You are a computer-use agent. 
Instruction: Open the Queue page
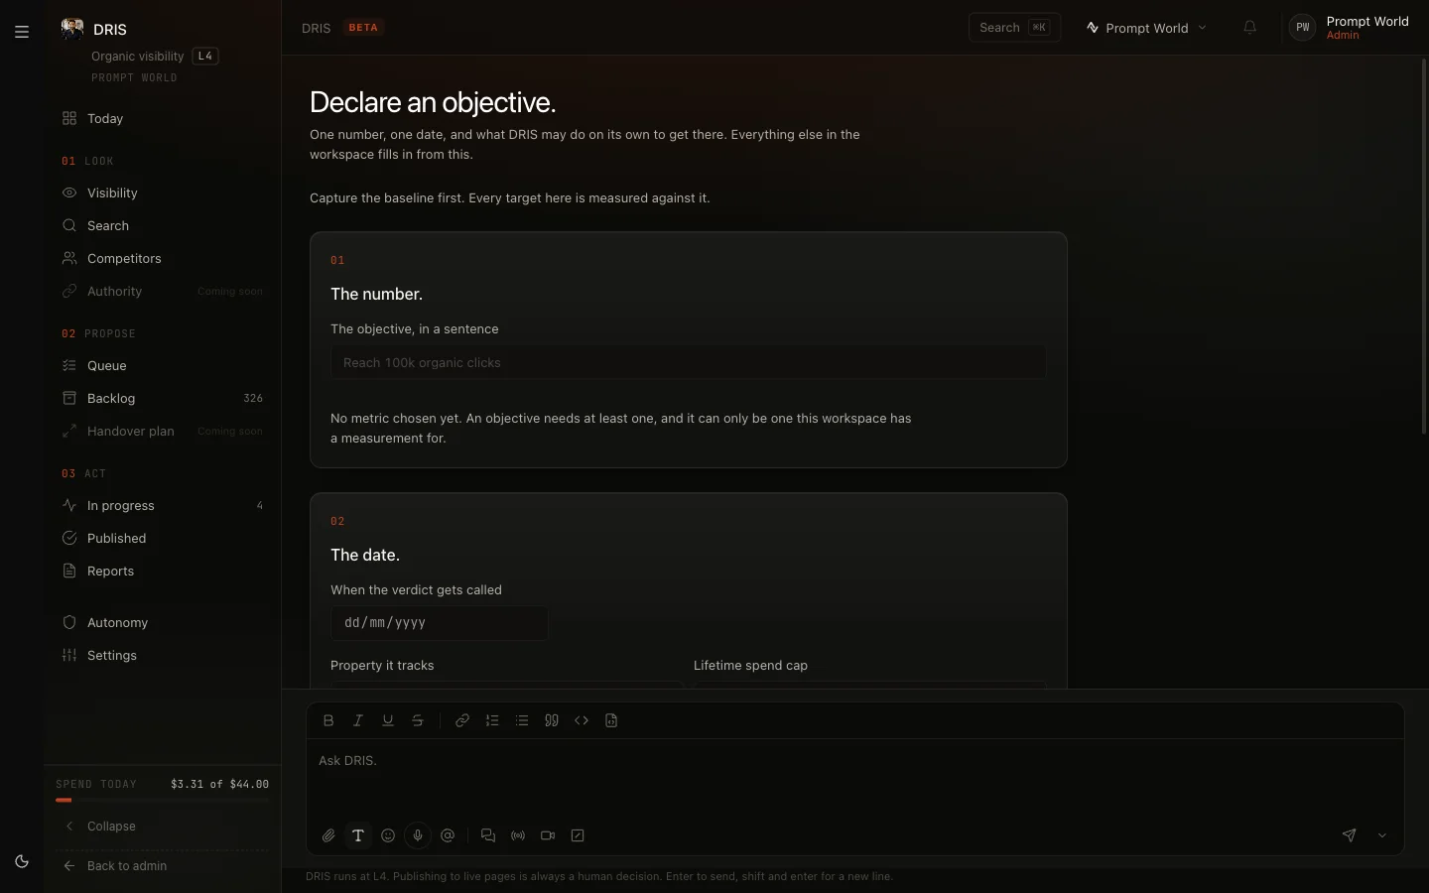pyautogui.click(x=162, y=365)
